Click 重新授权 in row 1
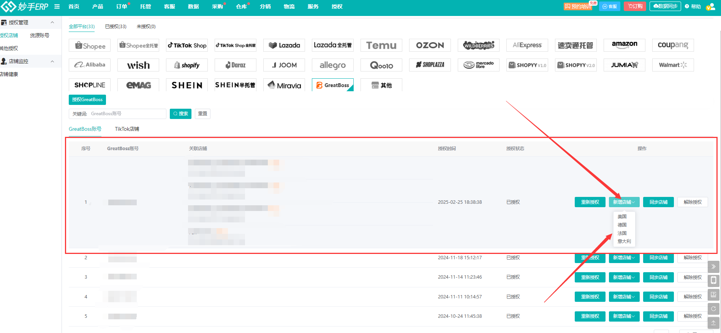 tap(590, 202)
